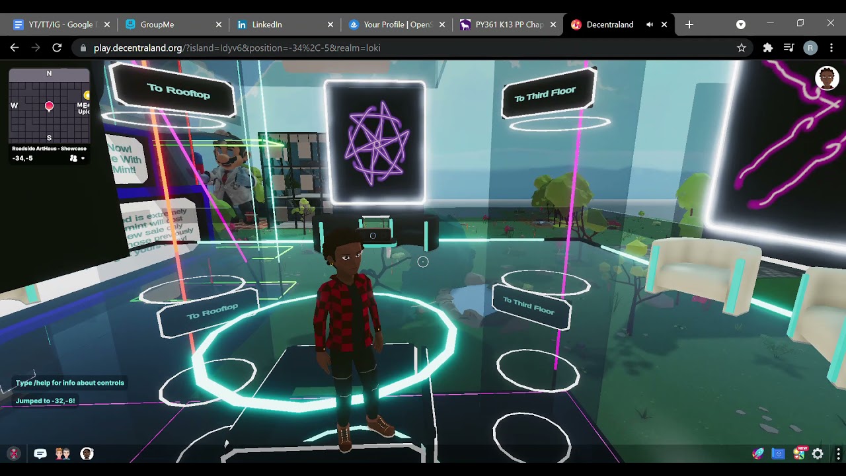
Task: Open the Chrome three-dot menu
Action: pos(831,48)
